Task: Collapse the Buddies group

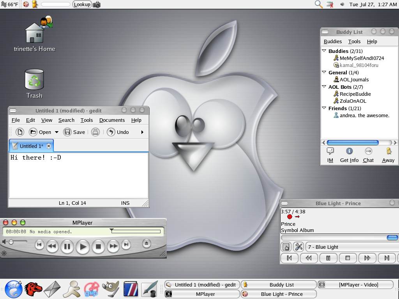Action: coord(324,51)
